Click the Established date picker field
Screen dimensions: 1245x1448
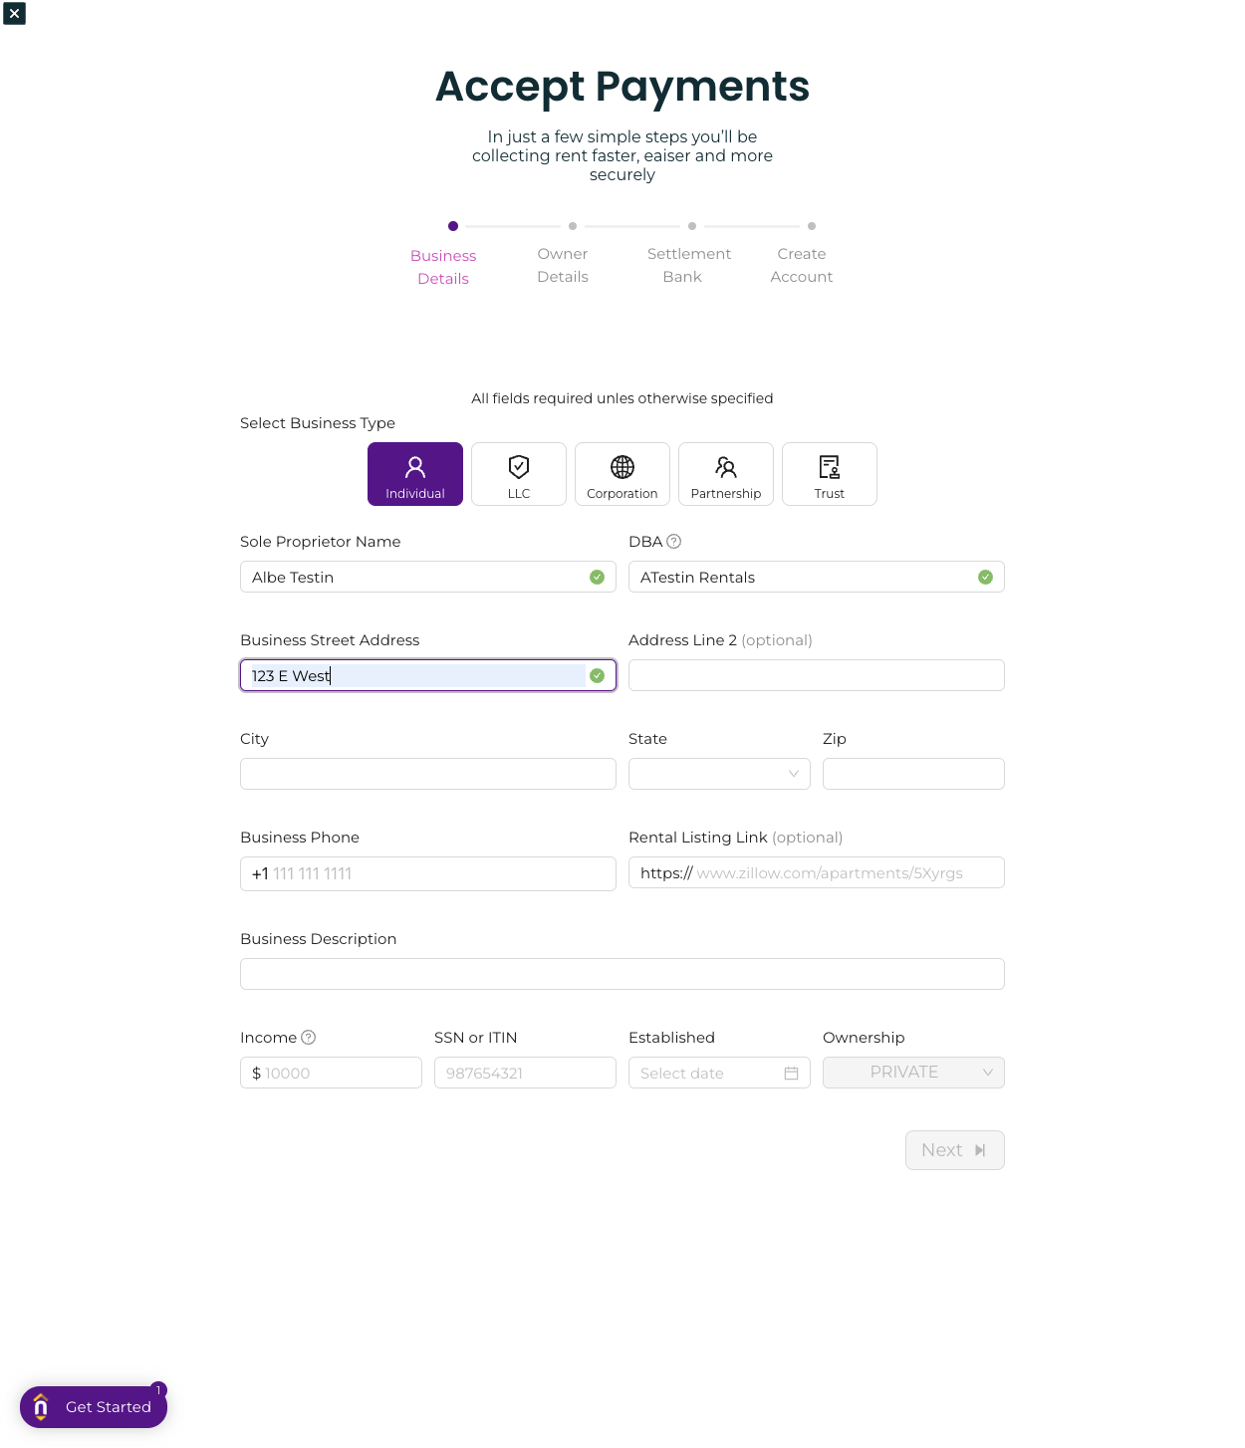(x=719, y=1073)
